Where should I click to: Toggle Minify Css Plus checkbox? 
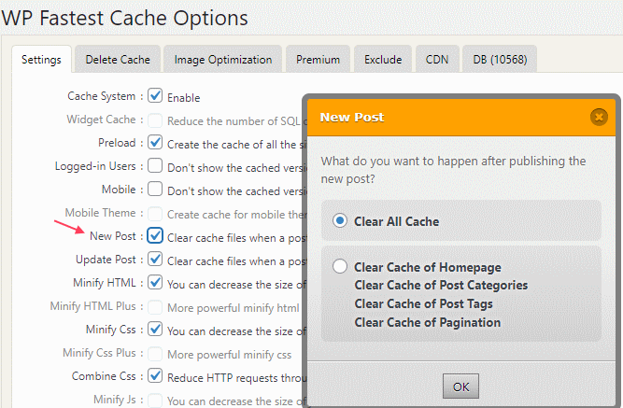click(155, 353)
